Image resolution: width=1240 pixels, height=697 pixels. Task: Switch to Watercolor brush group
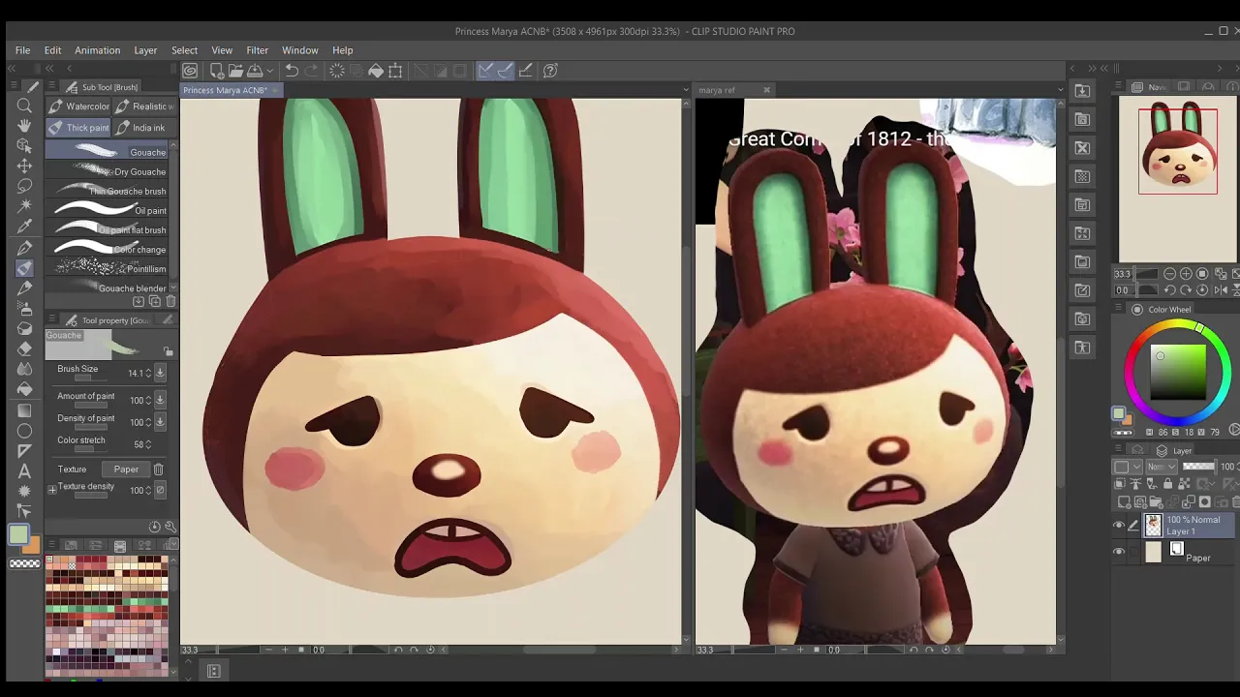79,106
